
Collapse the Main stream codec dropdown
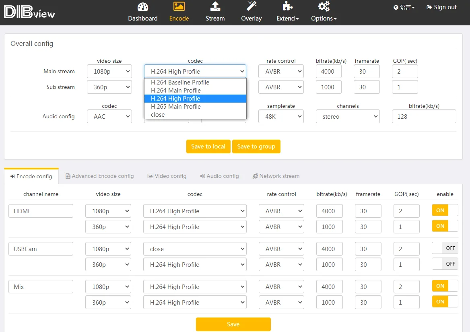point(195,71)
